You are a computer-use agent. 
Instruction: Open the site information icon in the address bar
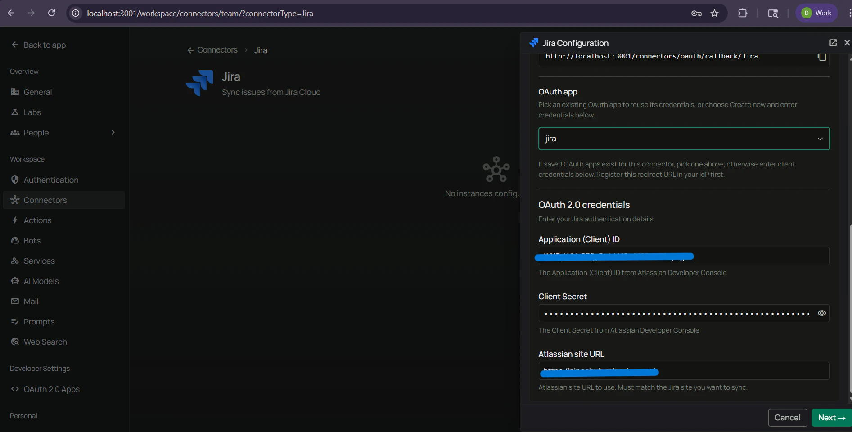click(x=76, y=13)
